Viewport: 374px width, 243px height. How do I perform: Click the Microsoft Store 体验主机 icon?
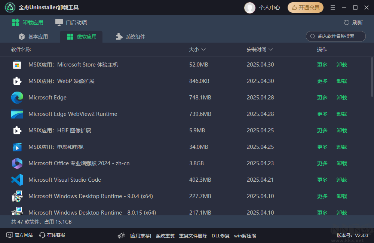(17, 65)
